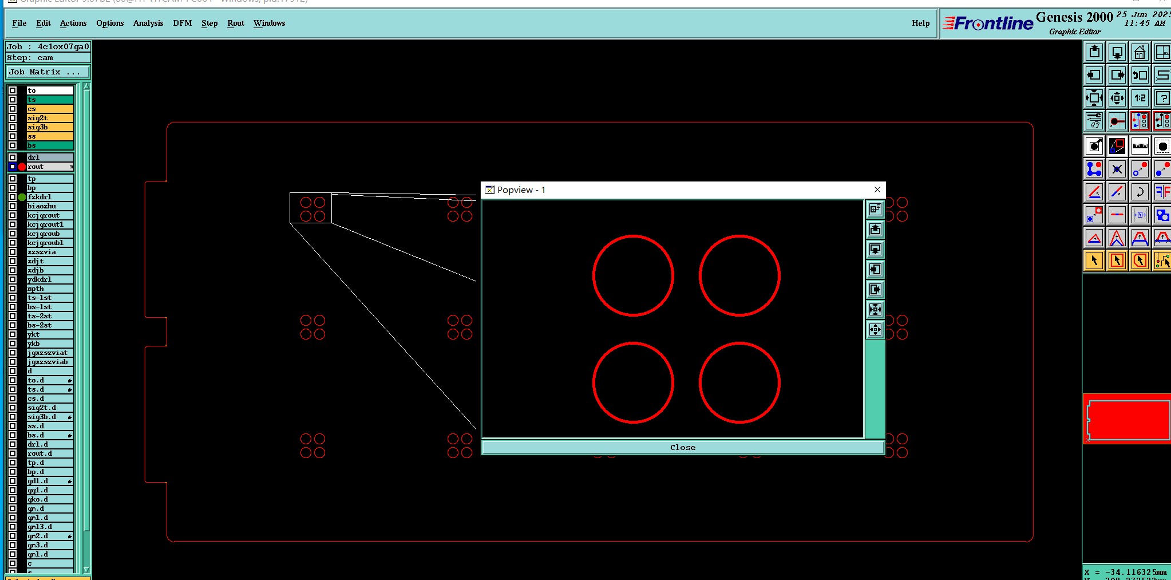Select the 'cs' layer row
Screen dimensions: 1171x580
click(x=50, y=109)
